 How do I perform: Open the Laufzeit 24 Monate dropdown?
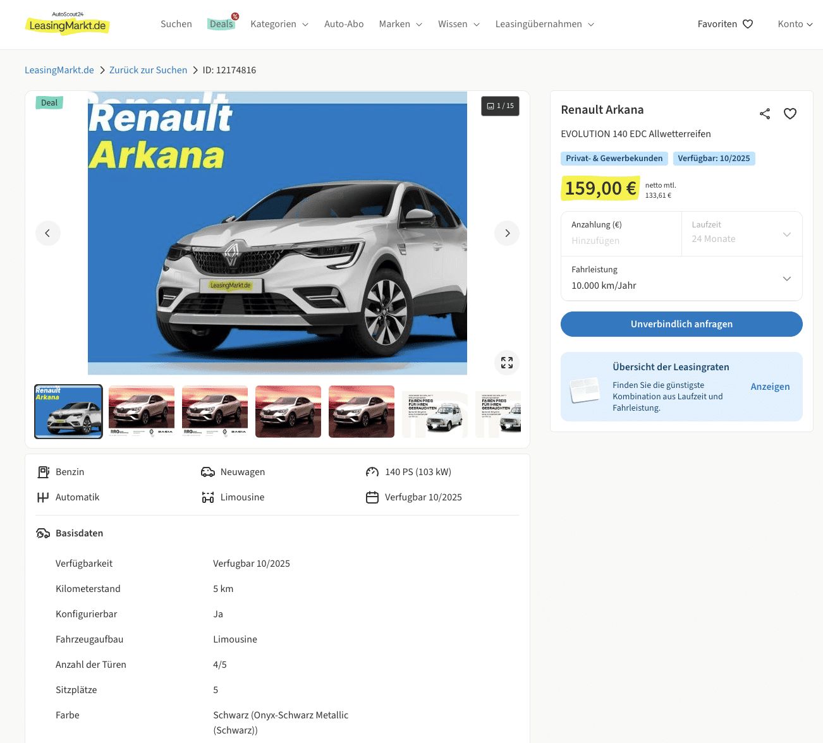pos(741,234)
